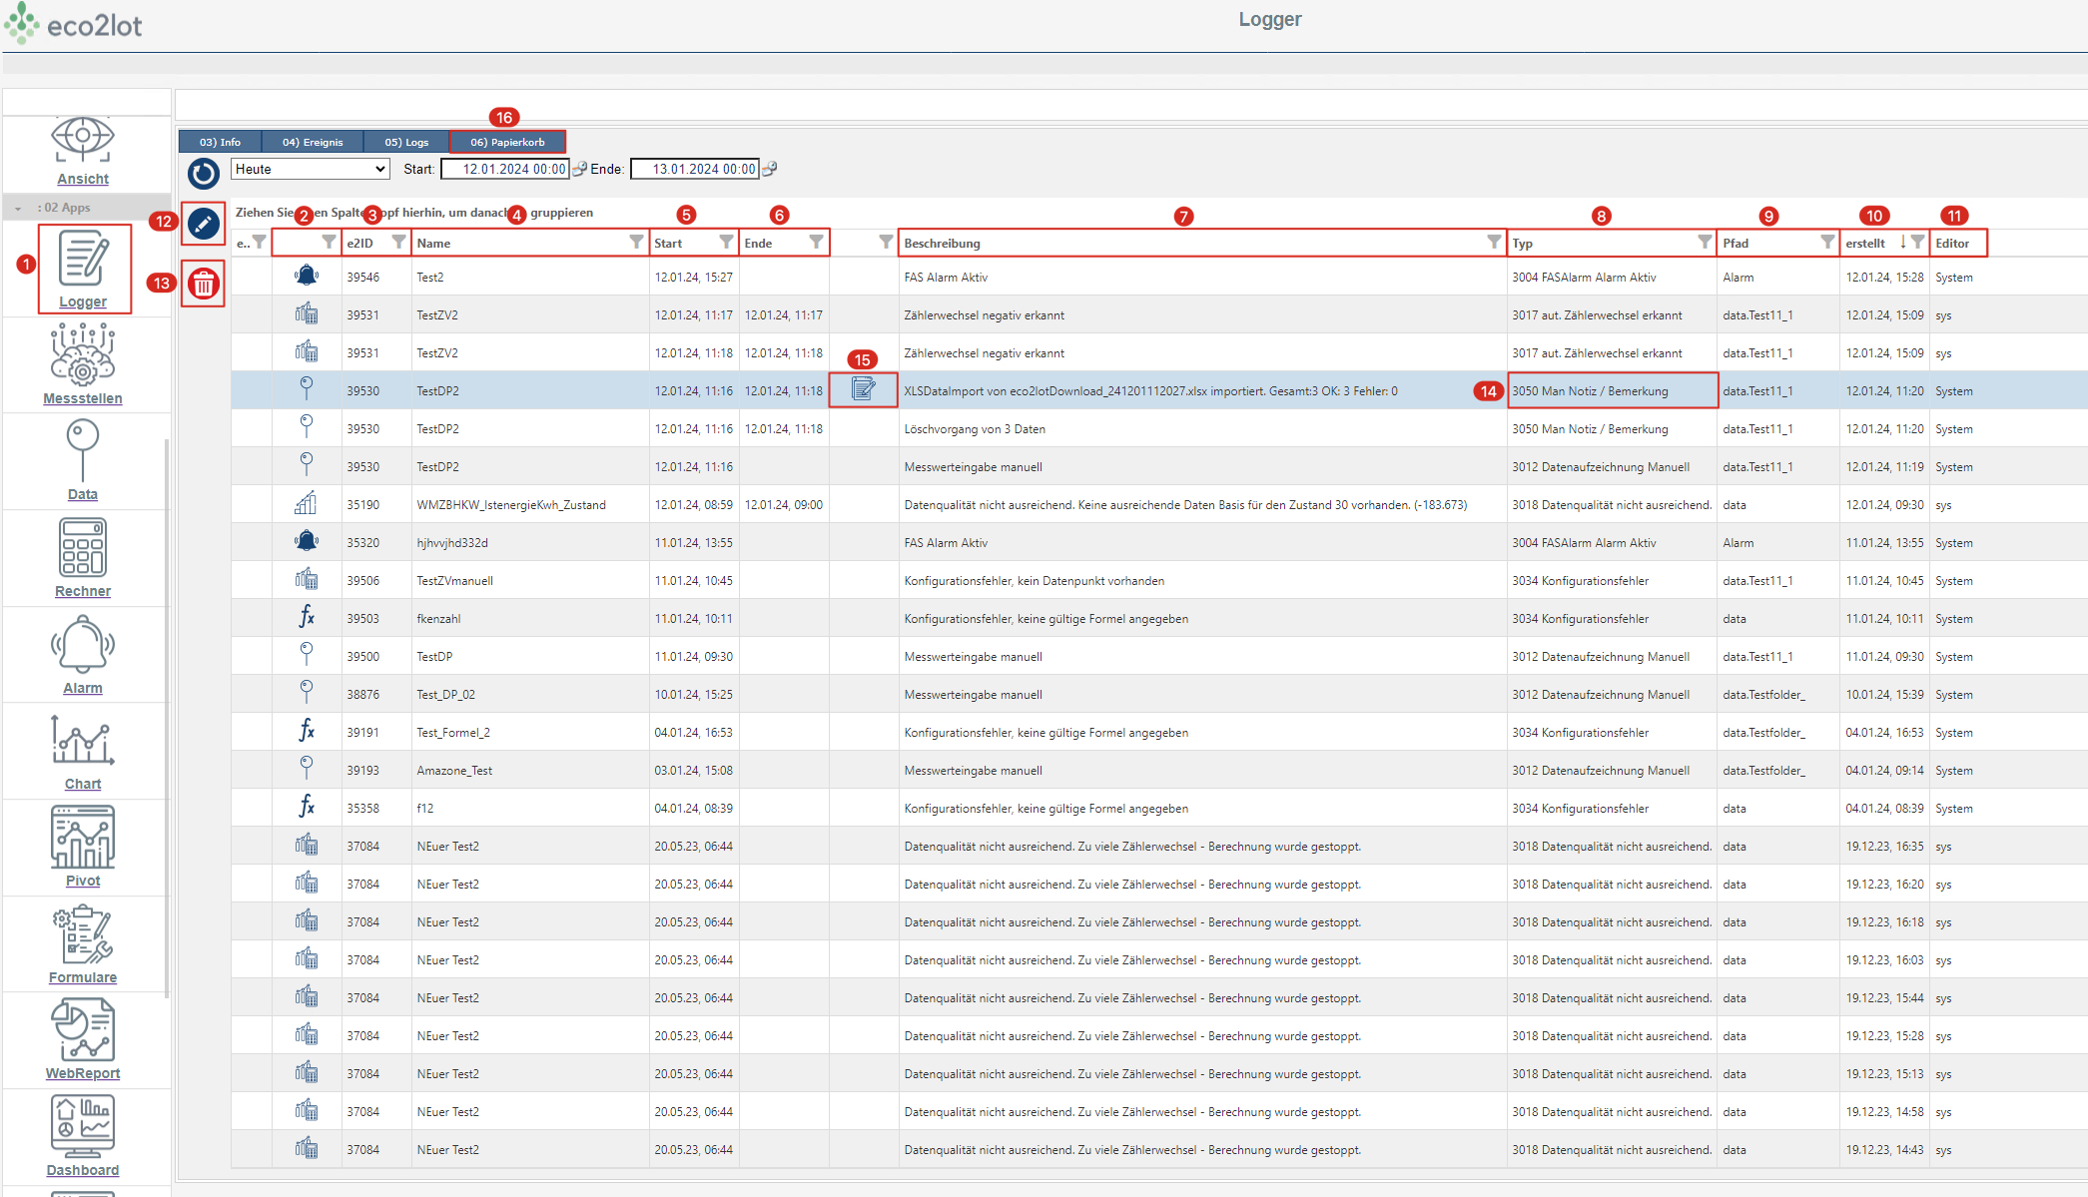
Task: Open filter on the note icon column
Action: pos(886,242)
